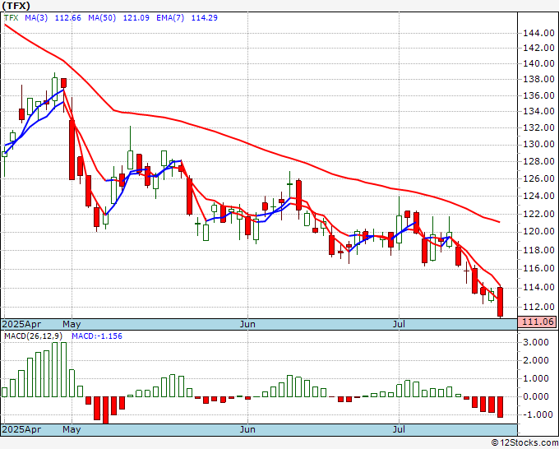
Task: Click the 114.00 price axis label
Action: pos(538,287)
